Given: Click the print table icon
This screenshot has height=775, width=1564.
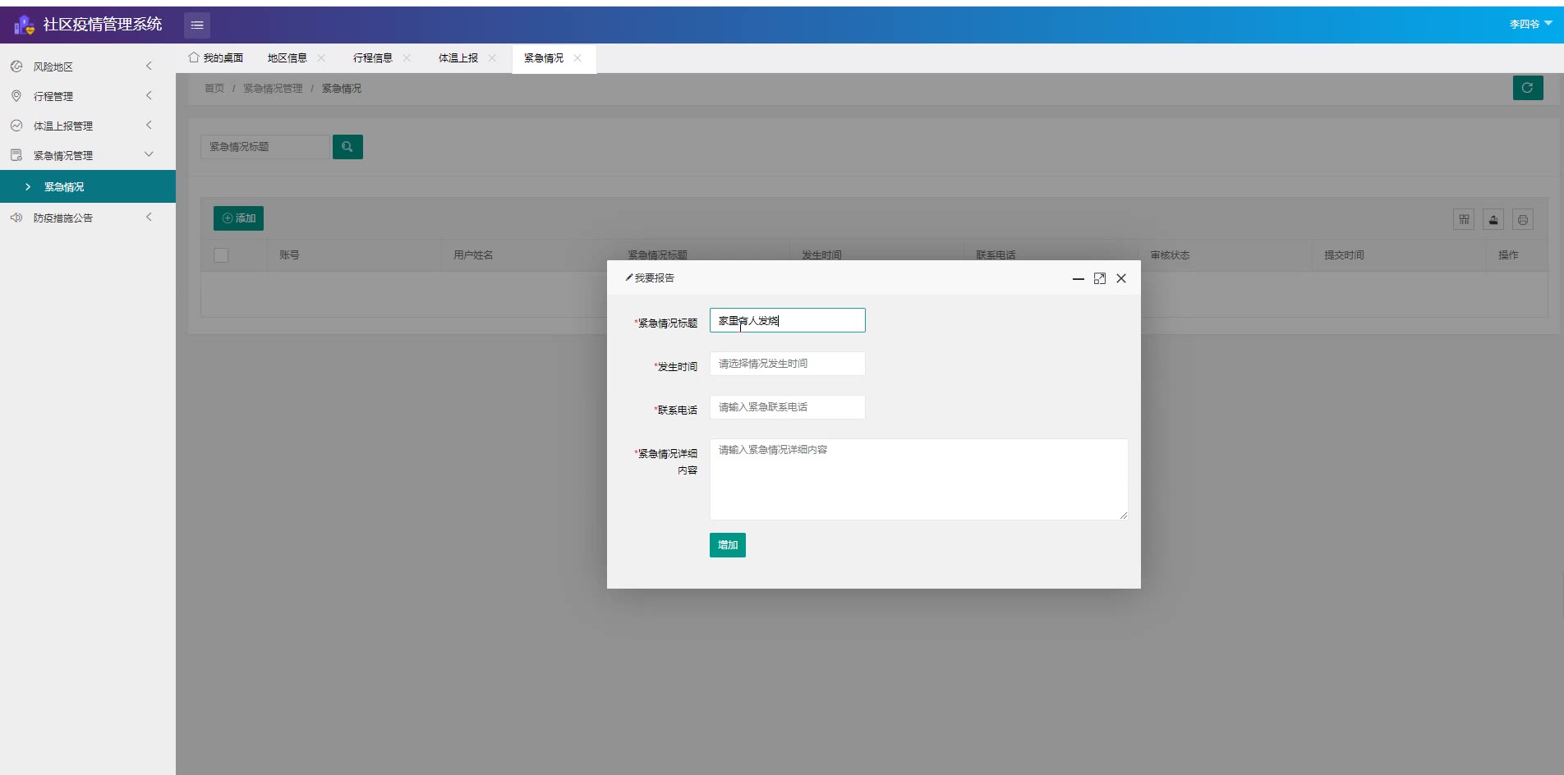Looking at the screenshot, I should pos(1523,219).
